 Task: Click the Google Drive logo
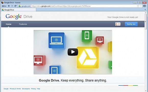tap(19, 16)
